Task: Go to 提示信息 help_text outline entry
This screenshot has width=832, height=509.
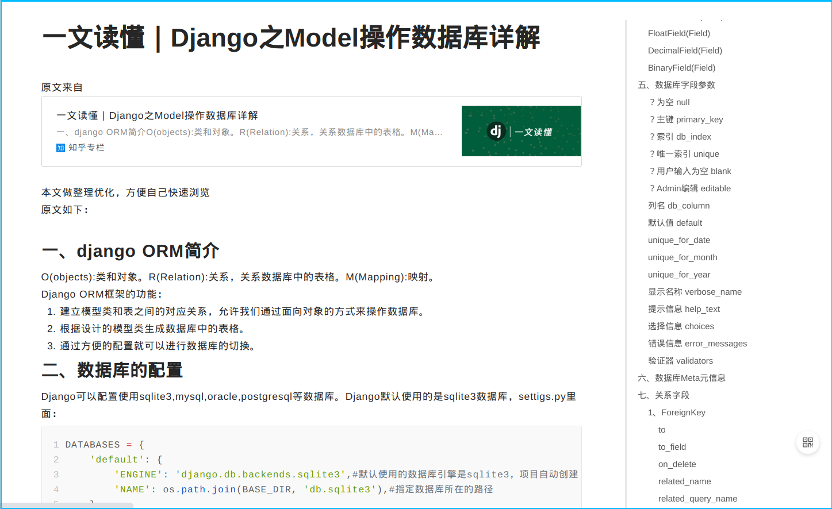Action: pos(684,309)
